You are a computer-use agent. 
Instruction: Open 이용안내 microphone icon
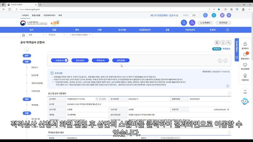tap(245, 77)
